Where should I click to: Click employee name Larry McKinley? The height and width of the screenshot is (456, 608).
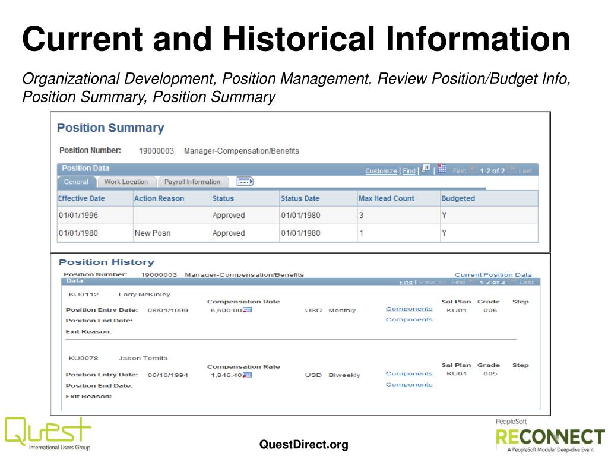[144, 294]
